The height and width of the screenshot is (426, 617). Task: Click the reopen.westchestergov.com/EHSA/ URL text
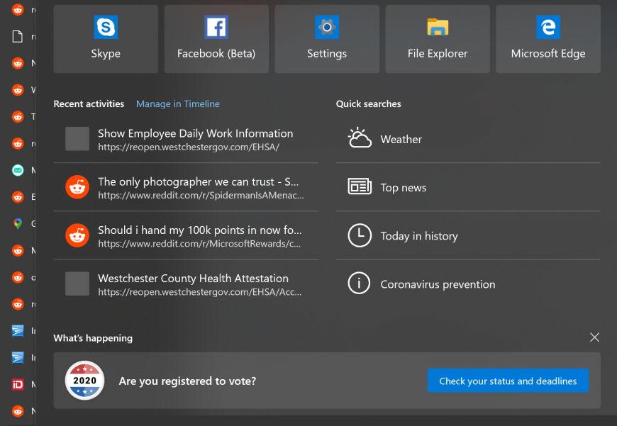(189, 147)
